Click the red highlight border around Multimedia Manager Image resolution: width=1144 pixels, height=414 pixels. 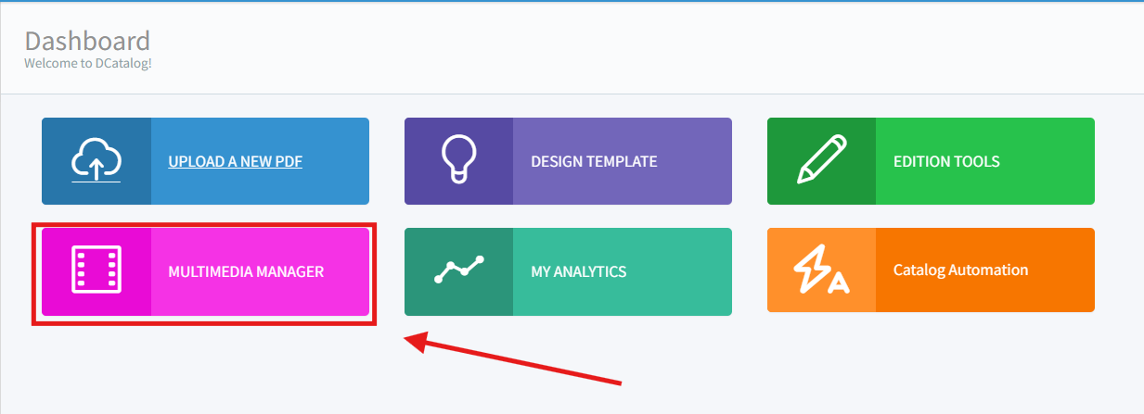[204, 322]
